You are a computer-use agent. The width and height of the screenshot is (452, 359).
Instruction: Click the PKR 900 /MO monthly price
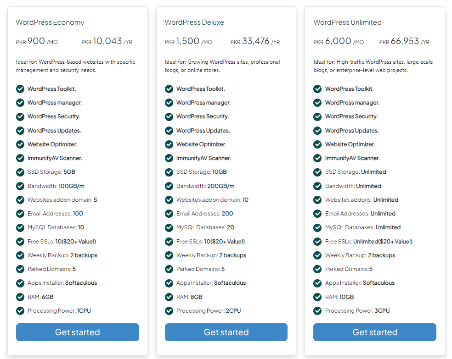37,41
